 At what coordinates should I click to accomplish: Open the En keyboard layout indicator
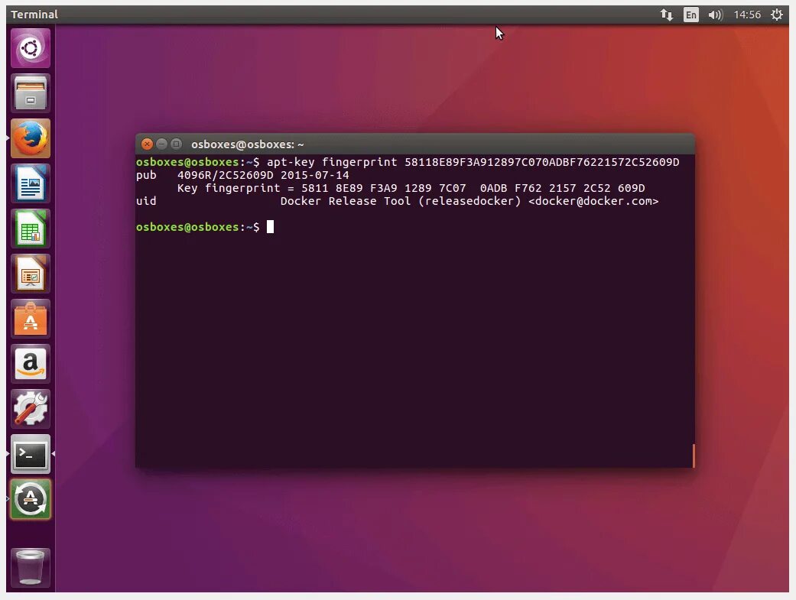(x=691, y=15)
